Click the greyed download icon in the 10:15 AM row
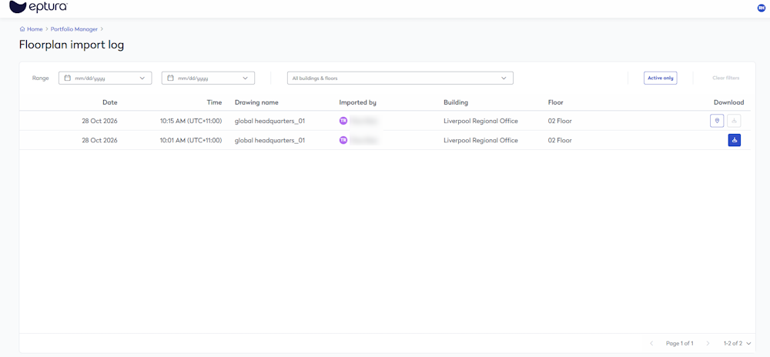The height and width of the screenshot is (357, 770). pos(734,121)
